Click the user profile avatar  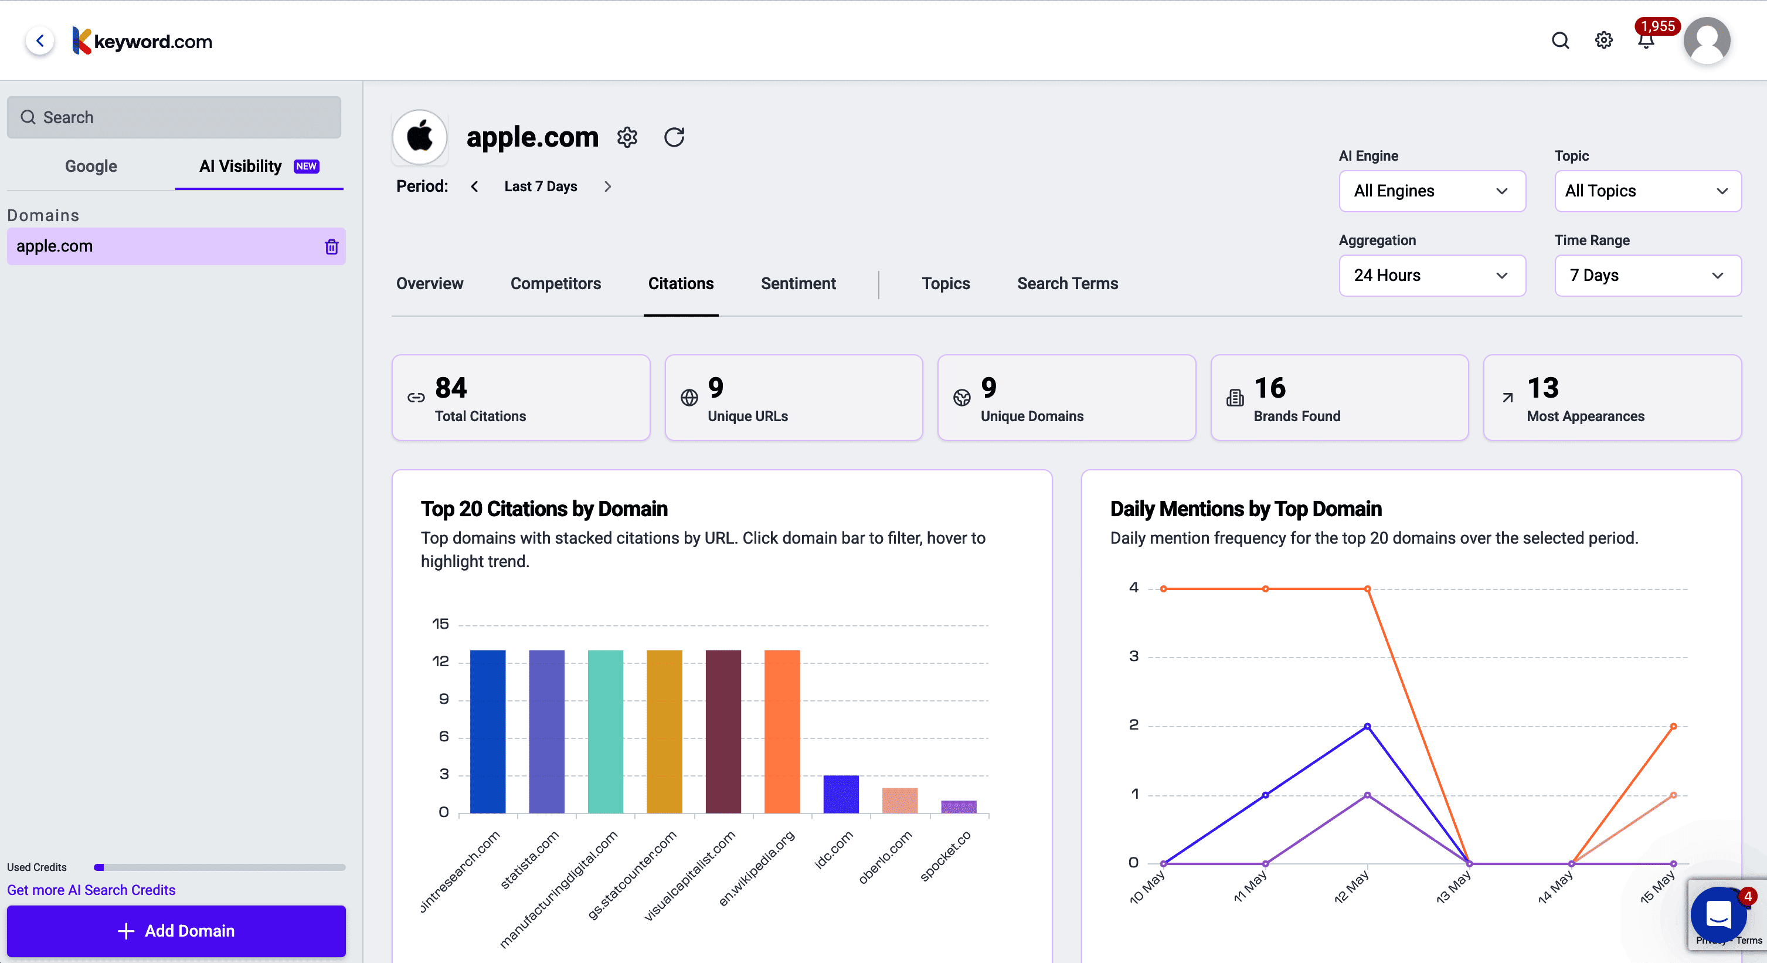pos(1706,41)
